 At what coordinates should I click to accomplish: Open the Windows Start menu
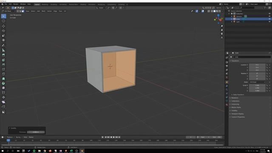3,151
